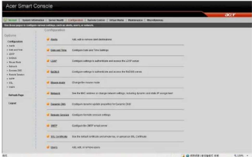Screen dimensions: 252x157
Task: Select Dynamic DNS in the sidebar
Action: pos(15,70)
